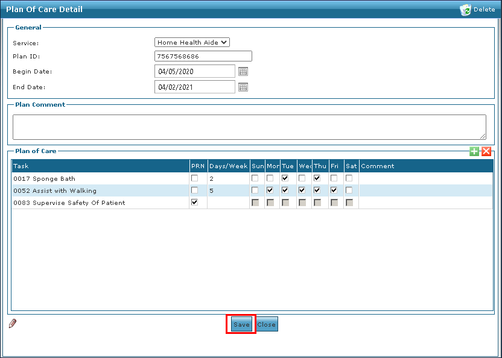Click the Plan ID input field
The width and height of the screenshot is (502, 358).
[x=203, y=57]
